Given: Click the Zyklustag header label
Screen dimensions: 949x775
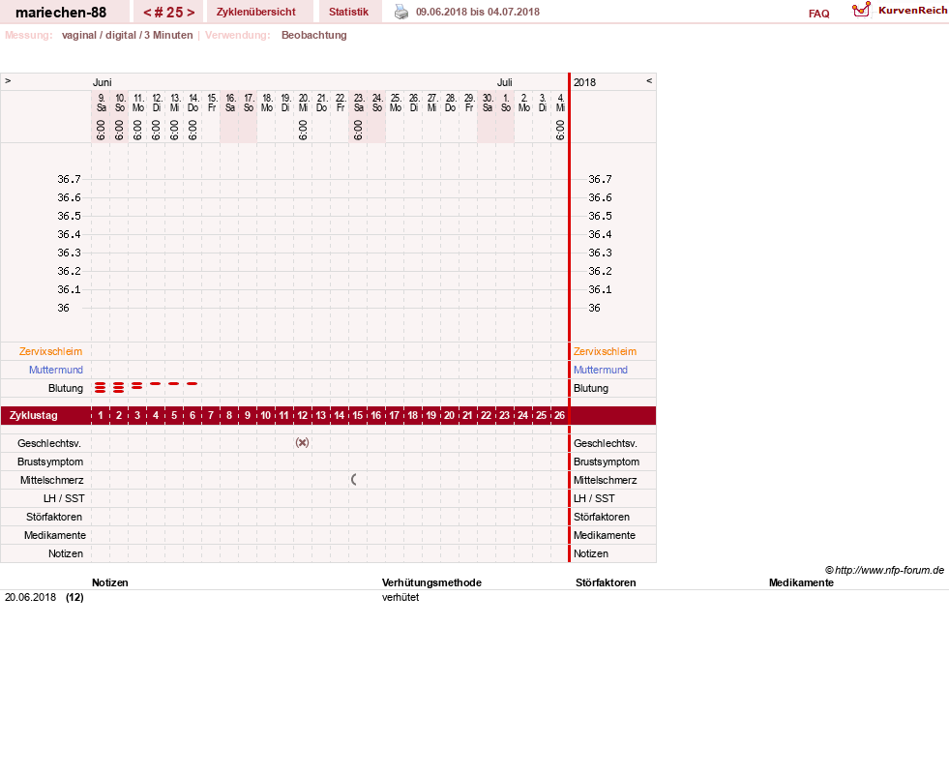Looking at the screenshot, I should click(x=33, y=415).
